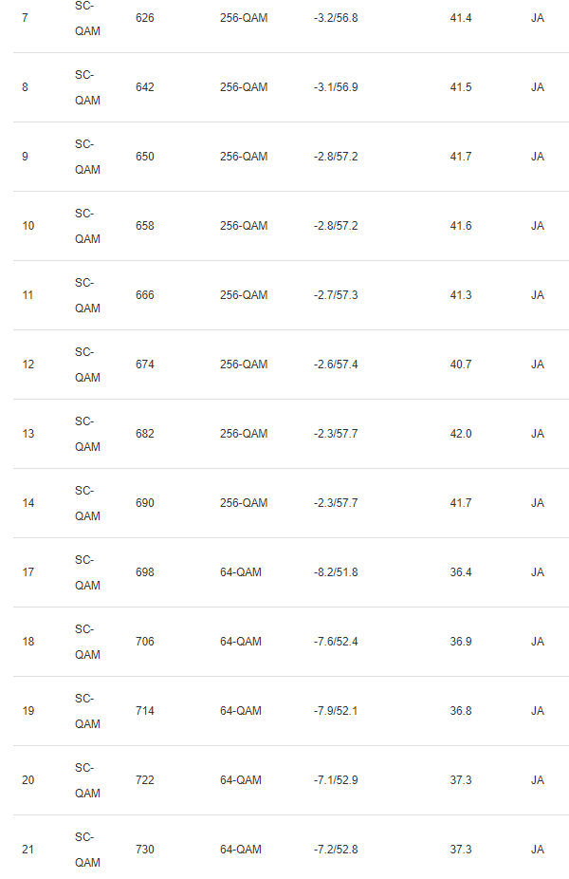The image size is (569, 879).
Task: Click the frequency value 658
Action: (x=145, y=226)
